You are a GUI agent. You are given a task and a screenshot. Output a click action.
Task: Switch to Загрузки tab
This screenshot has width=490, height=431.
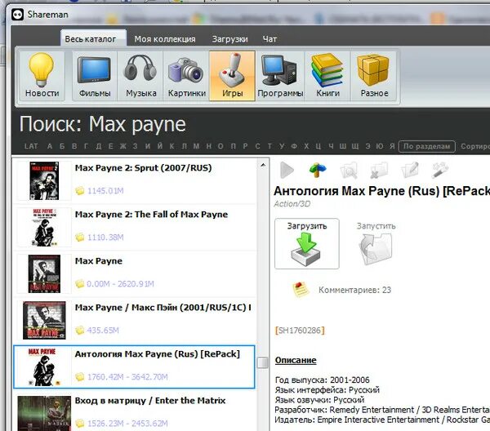click(x=230, y=39)
